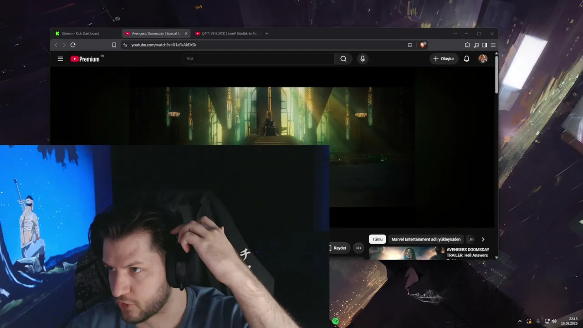The width and height of the screenshot is (583, 328).
Task: Open the more actions three-dot button
Action: click(x=358, y=248)
